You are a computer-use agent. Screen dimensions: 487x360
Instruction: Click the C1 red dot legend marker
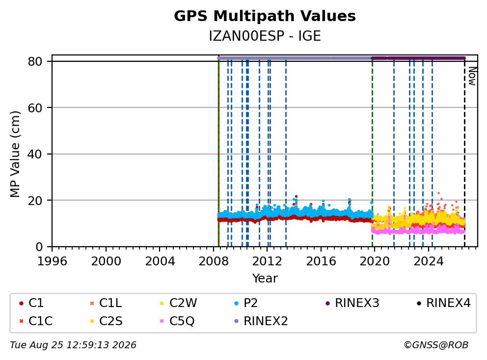[x=21, y=303]
